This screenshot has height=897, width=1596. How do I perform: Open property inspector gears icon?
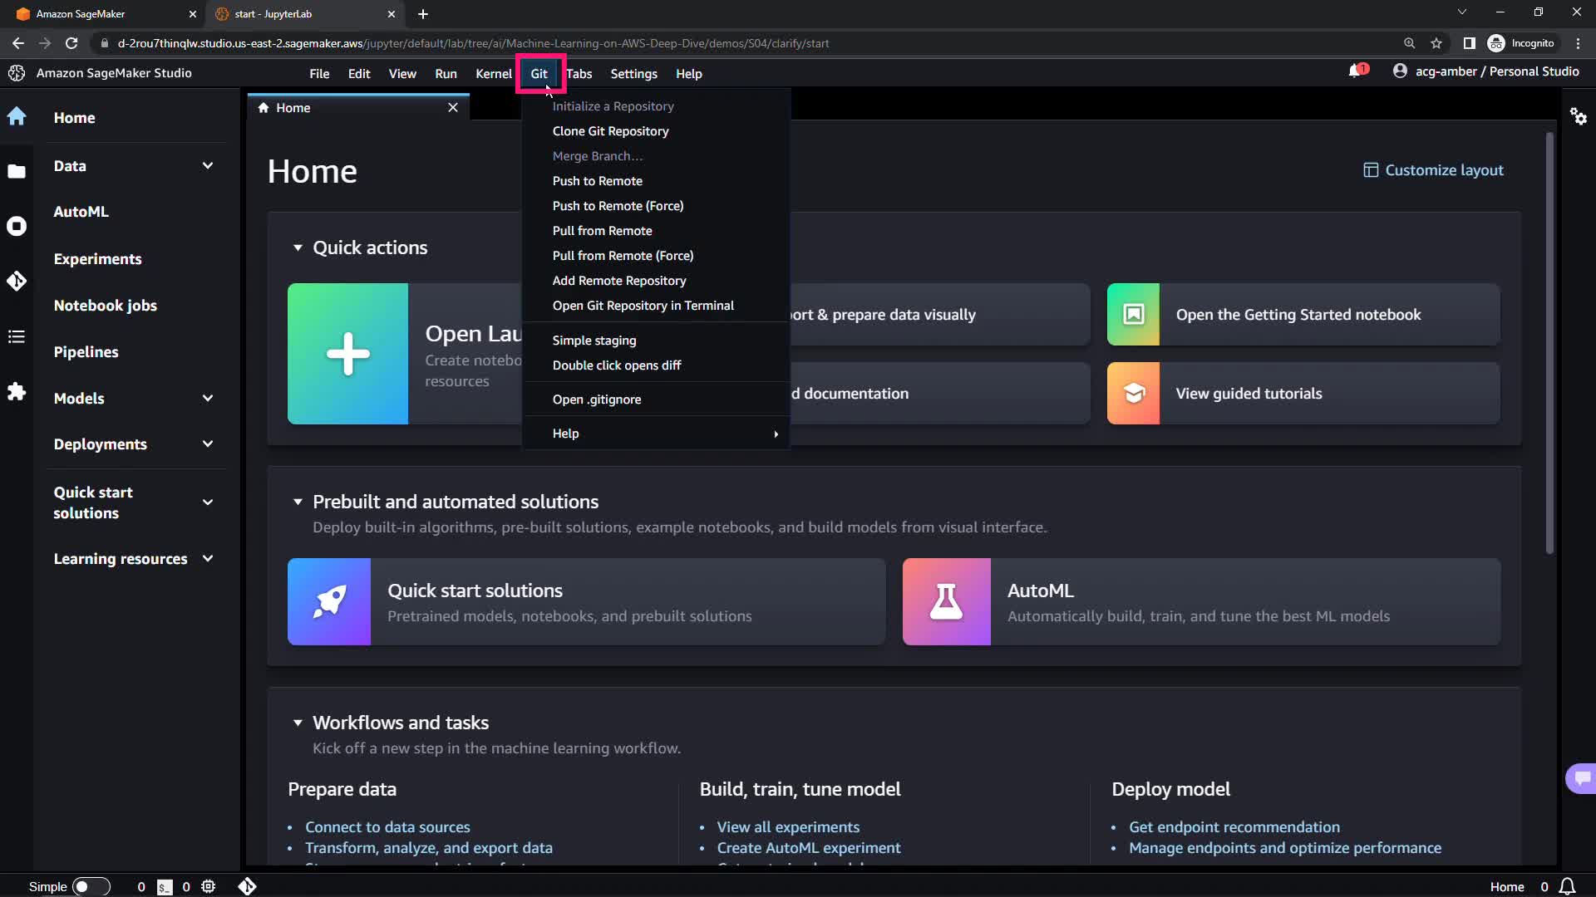1578,116
